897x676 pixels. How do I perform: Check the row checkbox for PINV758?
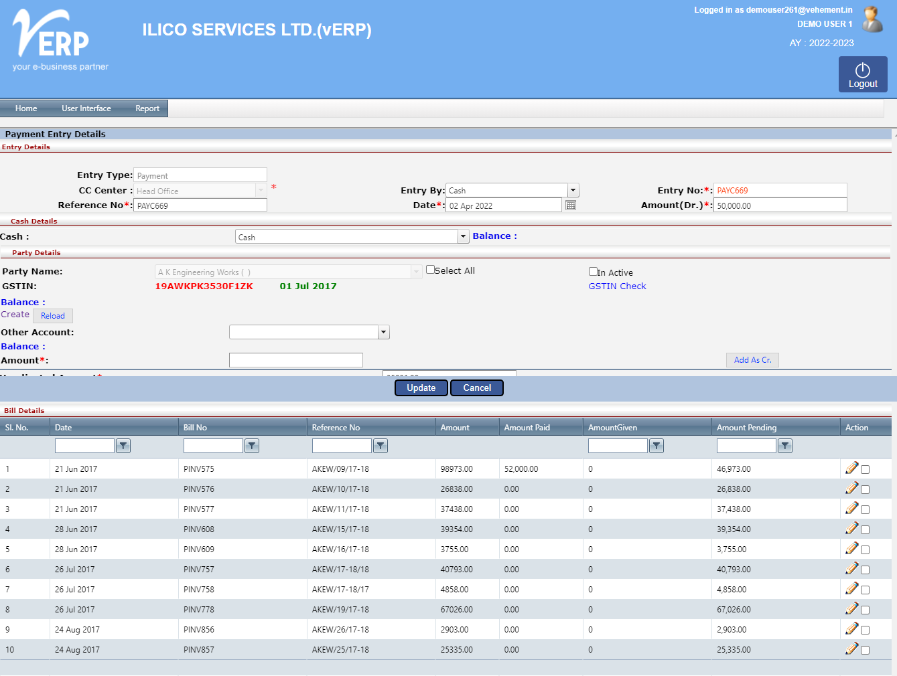pyautogui.click(x=866, y=590)
